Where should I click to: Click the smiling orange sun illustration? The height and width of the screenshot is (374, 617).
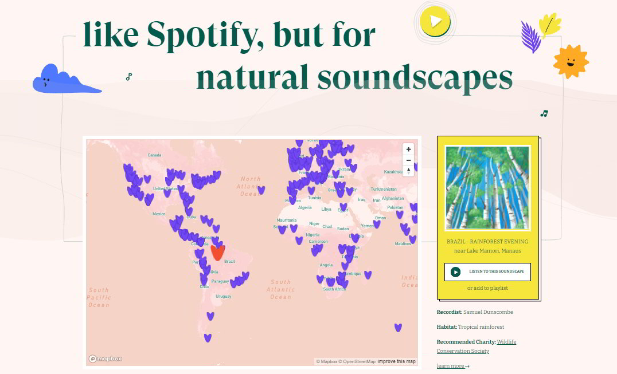(571, 61)
